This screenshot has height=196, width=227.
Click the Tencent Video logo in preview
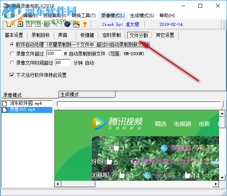(x=118, y=124)
